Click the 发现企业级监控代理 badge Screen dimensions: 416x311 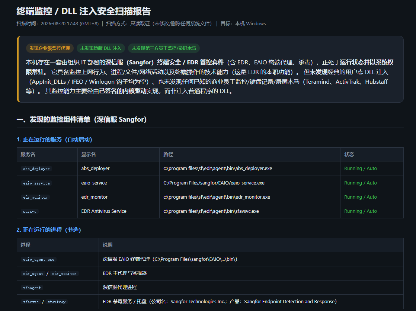[49, 48]
